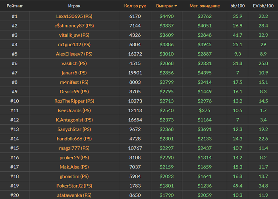The width and height of the screenshot is (278, 199).
Task: Click handbik666 (PS) player name
Action: click(75, 139)
